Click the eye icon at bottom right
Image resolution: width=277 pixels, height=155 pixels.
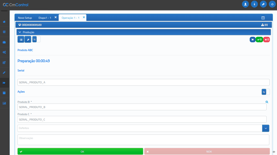[274, 152]
